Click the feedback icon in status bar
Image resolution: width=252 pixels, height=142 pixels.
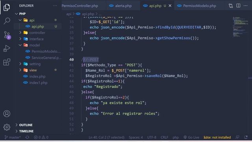coord(237,137)
